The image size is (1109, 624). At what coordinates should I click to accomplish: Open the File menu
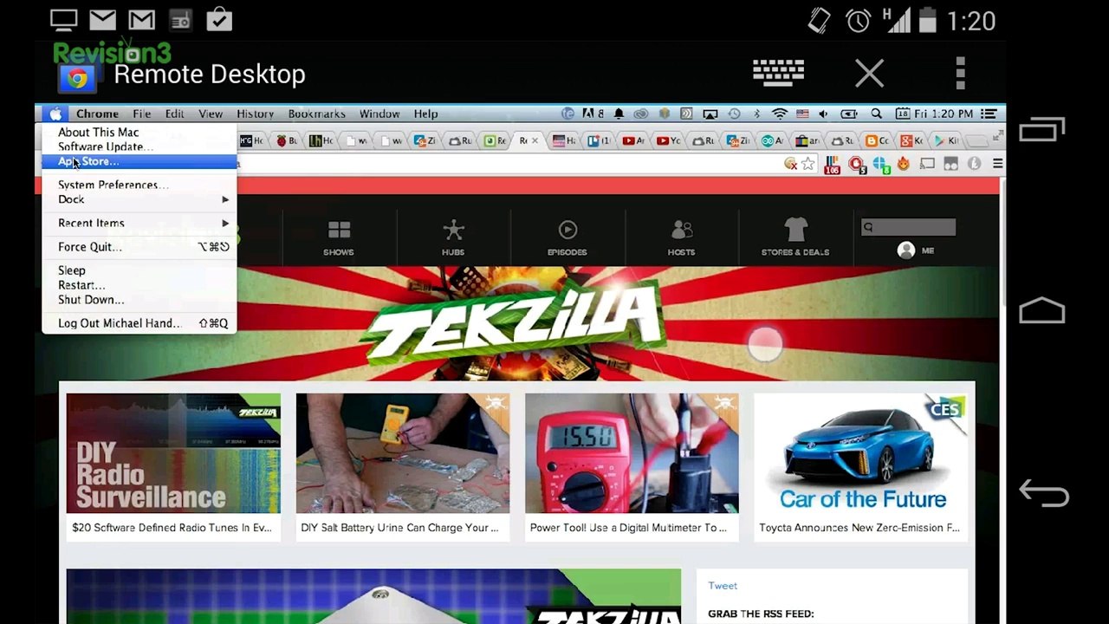141,114
